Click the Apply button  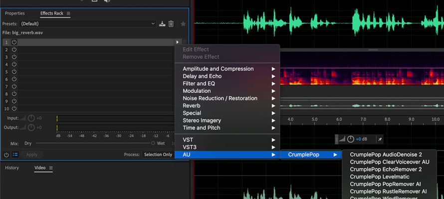(32, 154)
